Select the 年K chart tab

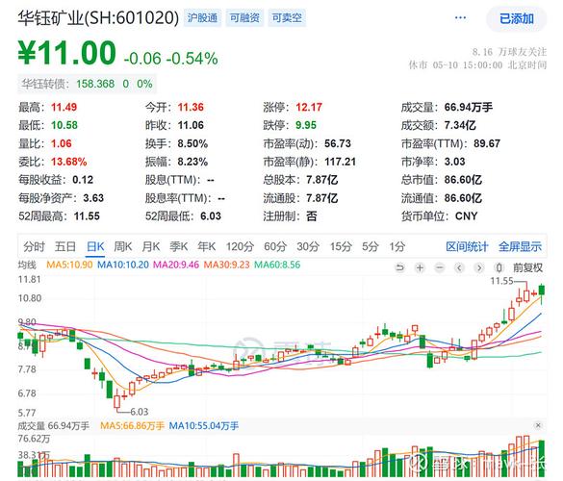click(x=207, y=246)
